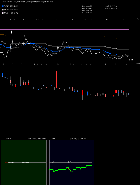Click the 'Avg V: 0.164 M' volume text
Image resolution: width=140 pixels, height=185 pixels.
click(x=111, y=6)
